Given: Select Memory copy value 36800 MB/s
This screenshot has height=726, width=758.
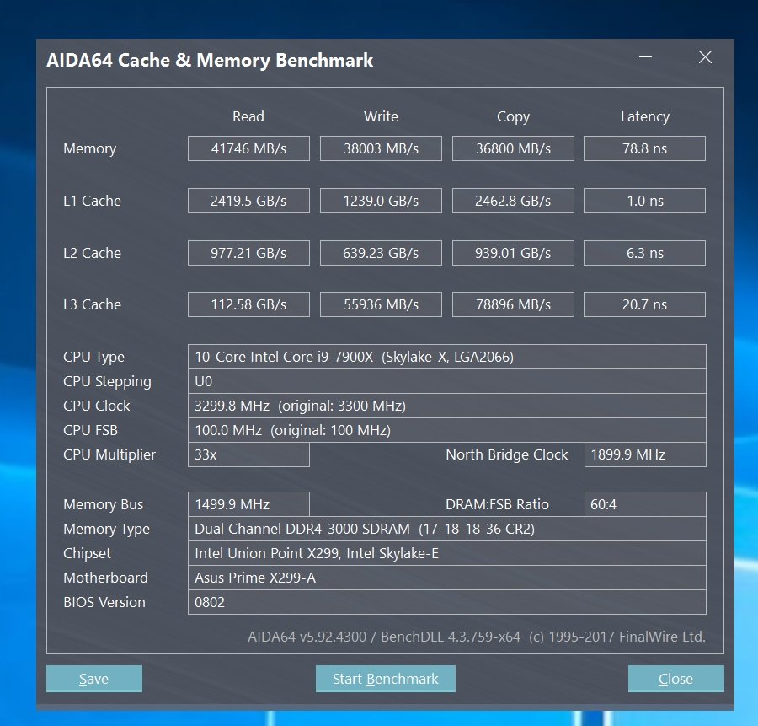Looking at the screenshot, I should pos(513,148).
